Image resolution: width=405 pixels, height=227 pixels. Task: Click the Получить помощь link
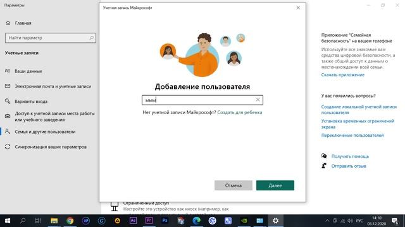[x=350, y=156]
